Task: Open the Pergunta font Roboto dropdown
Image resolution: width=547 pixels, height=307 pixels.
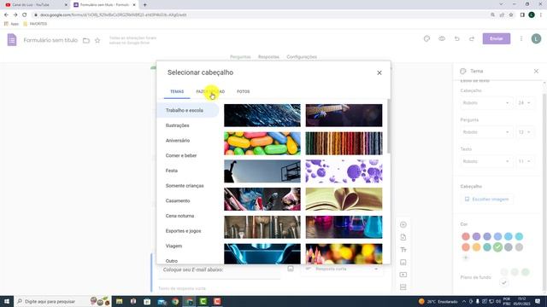Action: pos(486,132)
